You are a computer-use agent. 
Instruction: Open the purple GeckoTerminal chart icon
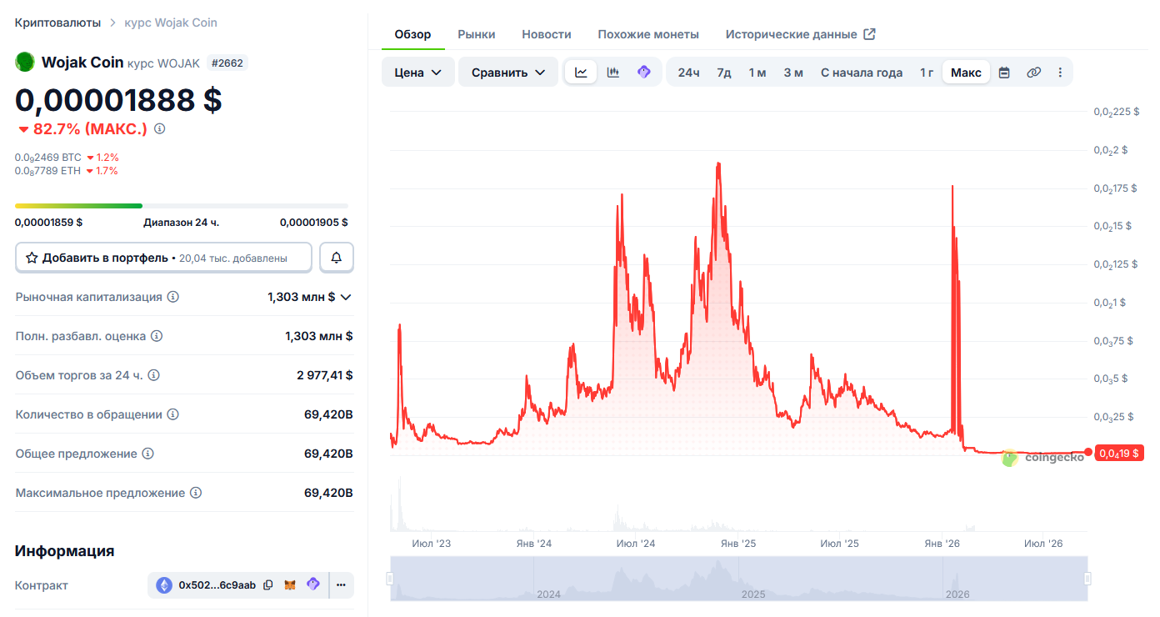tap(643, 73)
